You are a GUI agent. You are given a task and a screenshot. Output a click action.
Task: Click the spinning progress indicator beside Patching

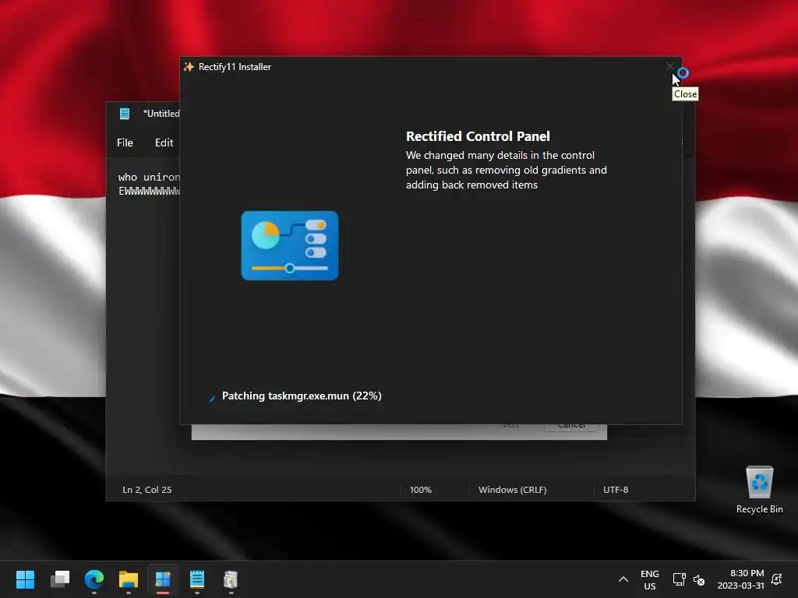(x=212, y=398)
